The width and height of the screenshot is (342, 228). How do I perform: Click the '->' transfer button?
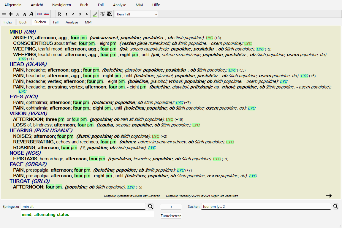tap(171, 207)
